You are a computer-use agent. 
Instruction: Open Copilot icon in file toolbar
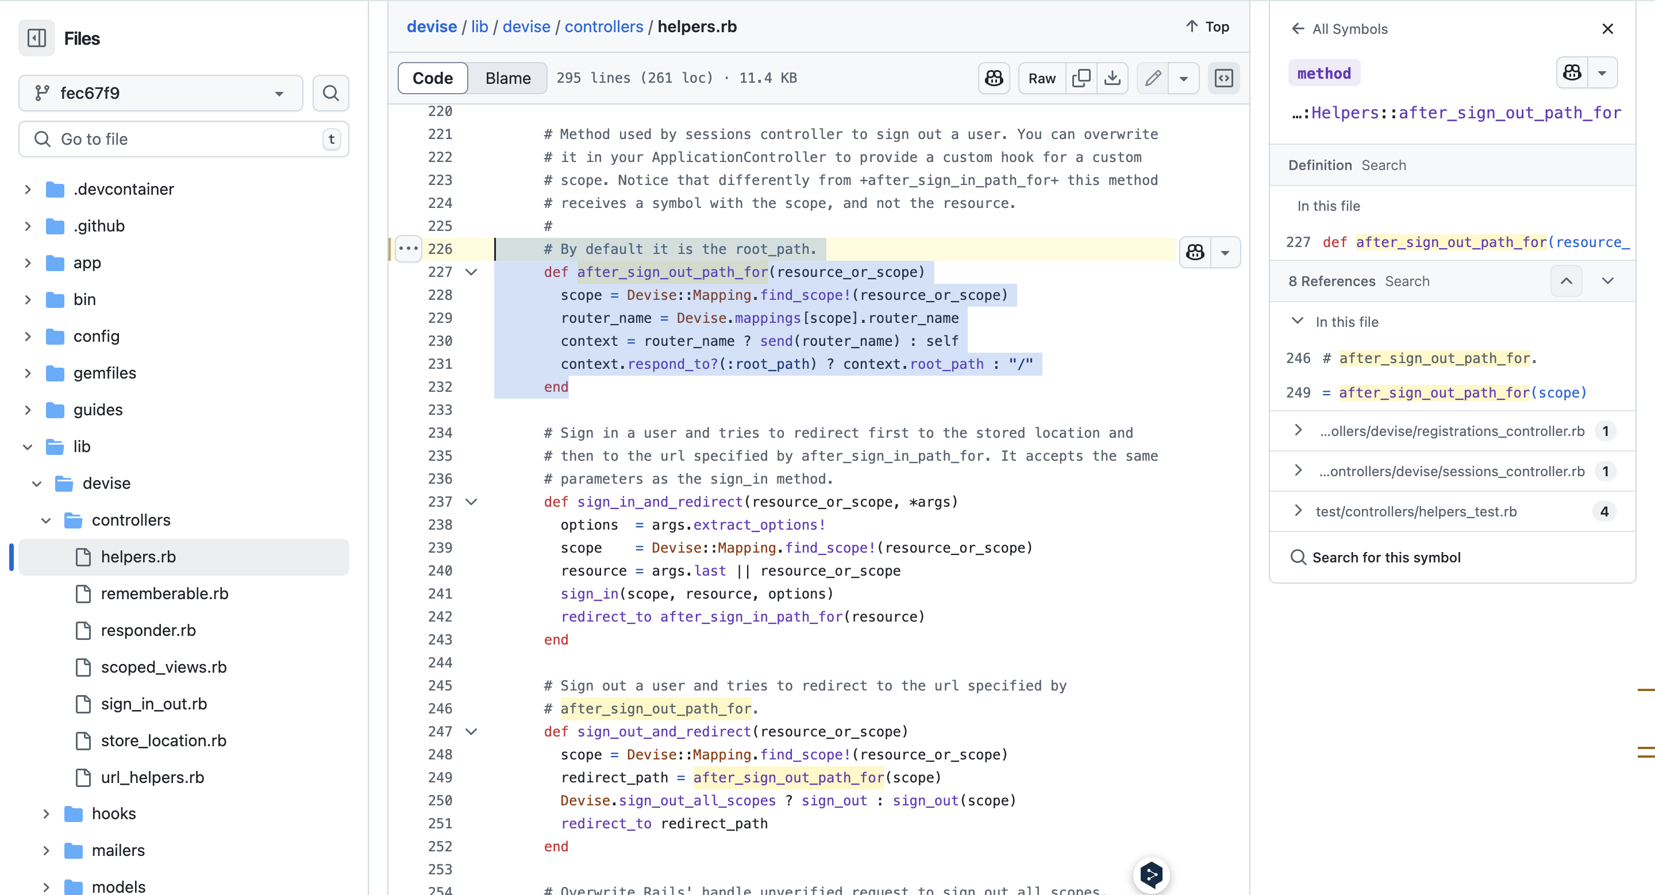994,78
